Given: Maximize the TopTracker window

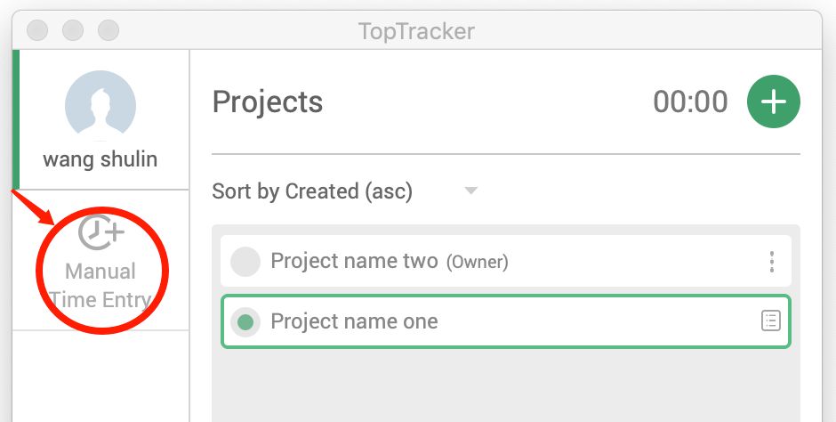Looking at the screenshot, I should (x=109, y=30).
